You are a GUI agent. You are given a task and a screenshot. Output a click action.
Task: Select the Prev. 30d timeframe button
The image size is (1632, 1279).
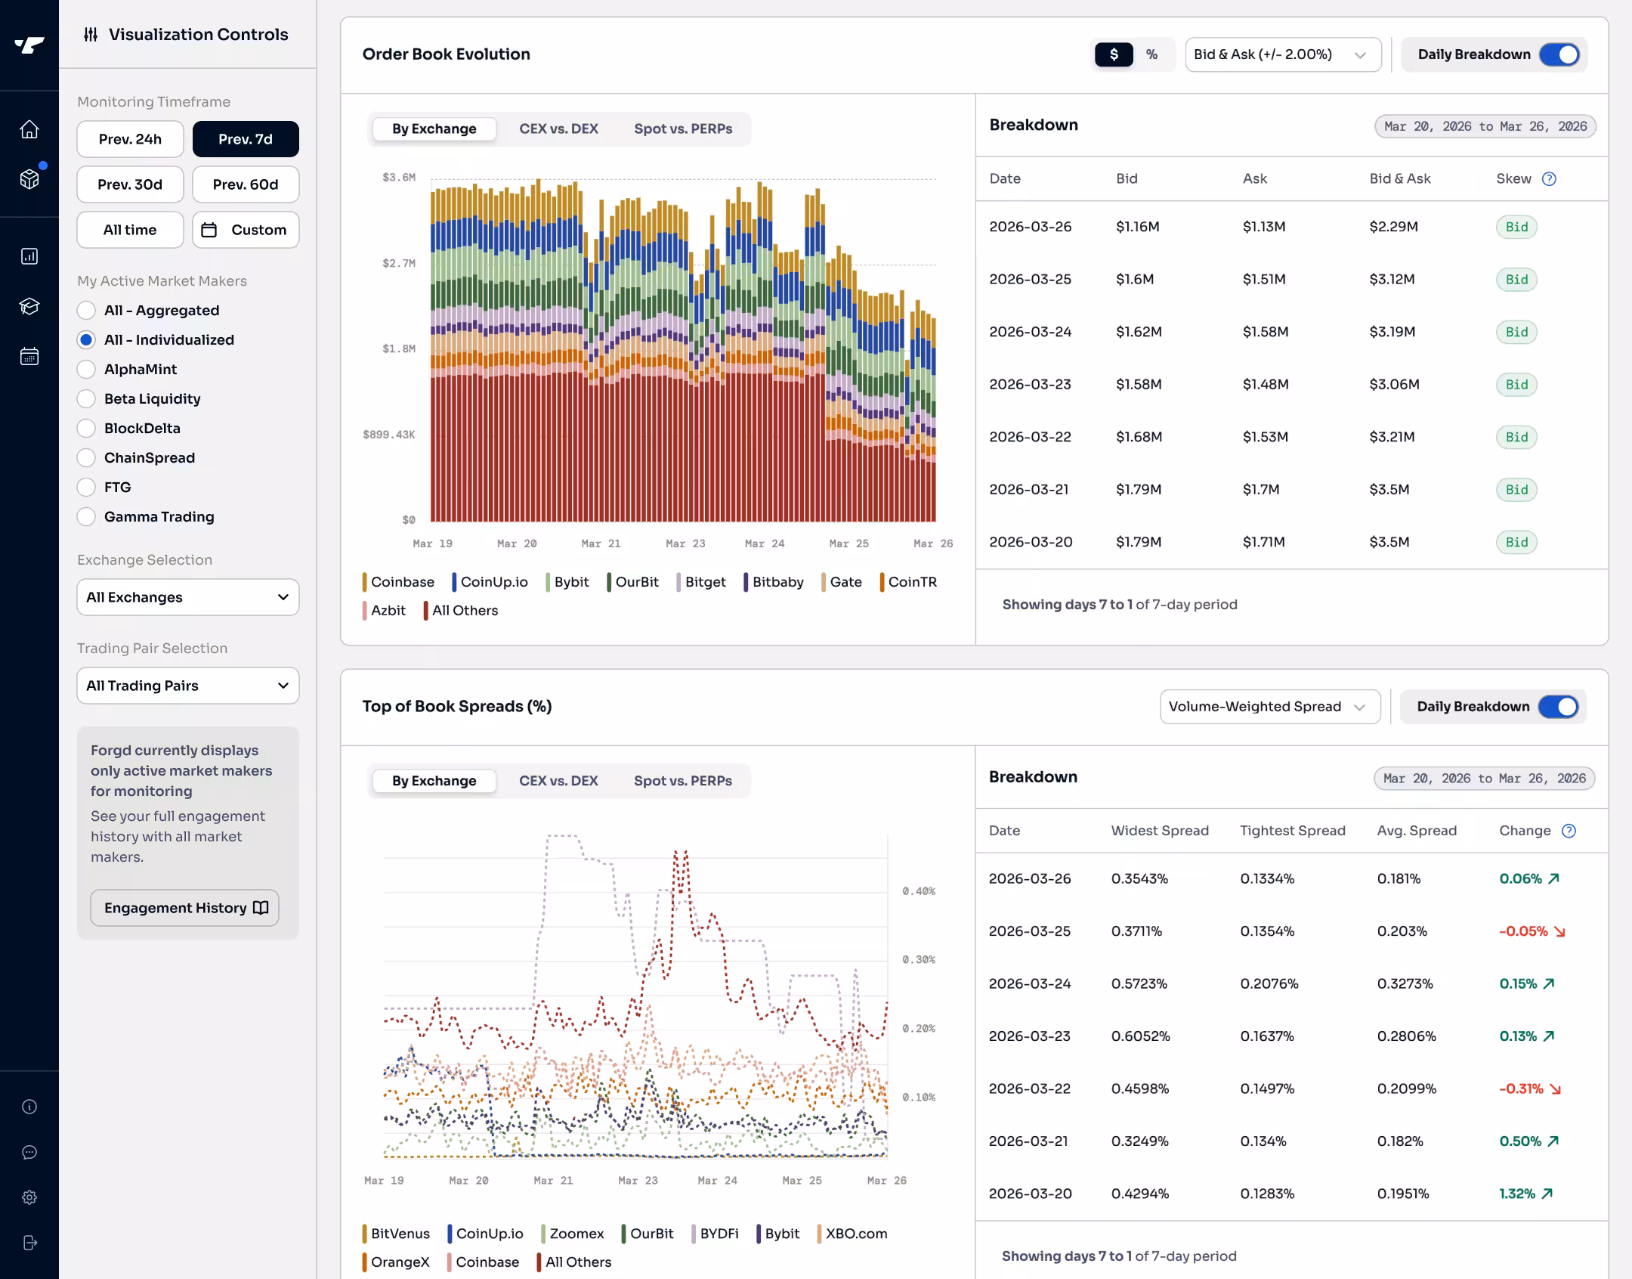(130, 184)
